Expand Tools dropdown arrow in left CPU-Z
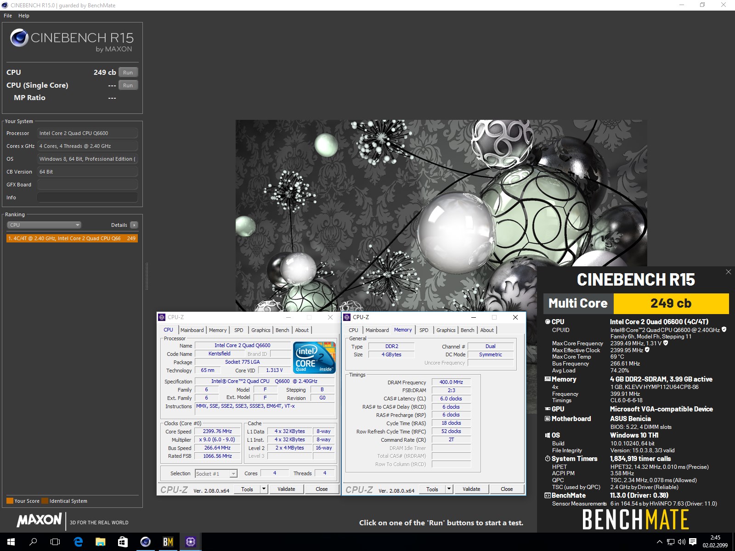Viewport: 735px width, 551px height. (264, 489)
